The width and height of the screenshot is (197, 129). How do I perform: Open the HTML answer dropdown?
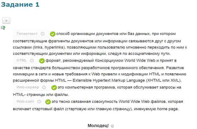tap(25, 61)
